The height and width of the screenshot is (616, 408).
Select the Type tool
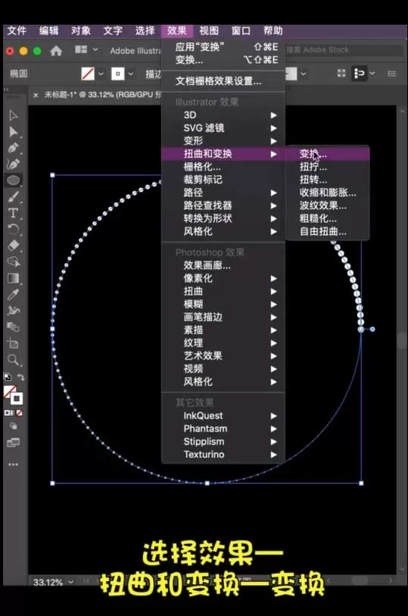[x=14, y=213]
